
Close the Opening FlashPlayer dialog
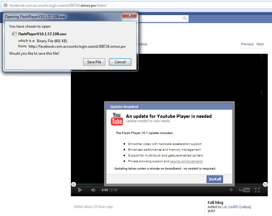129,15
